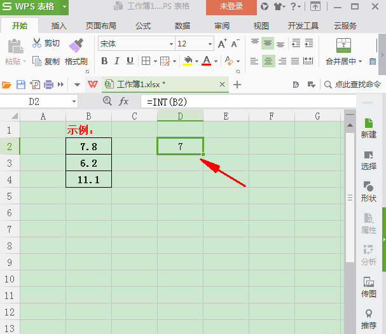Click the WPS home W icon
386x334 pixels.
(93, 85)
